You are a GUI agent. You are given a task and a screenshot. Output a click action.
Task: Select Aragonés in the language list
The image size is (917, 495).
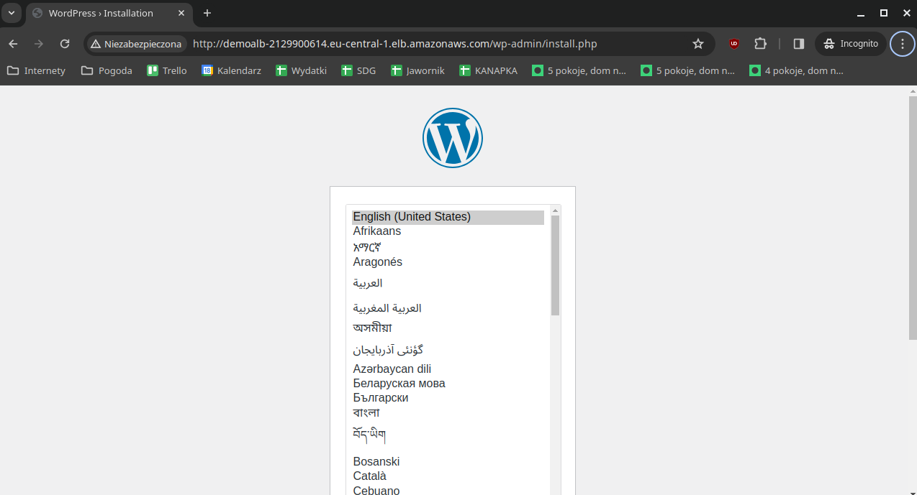[x=448, y=262]
